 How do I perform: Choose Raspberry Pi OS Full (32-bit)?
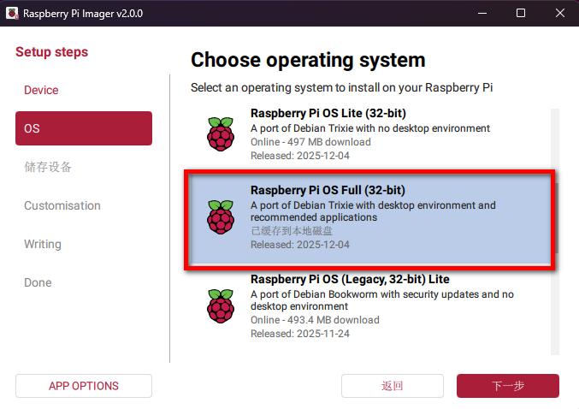pos(370,220)
